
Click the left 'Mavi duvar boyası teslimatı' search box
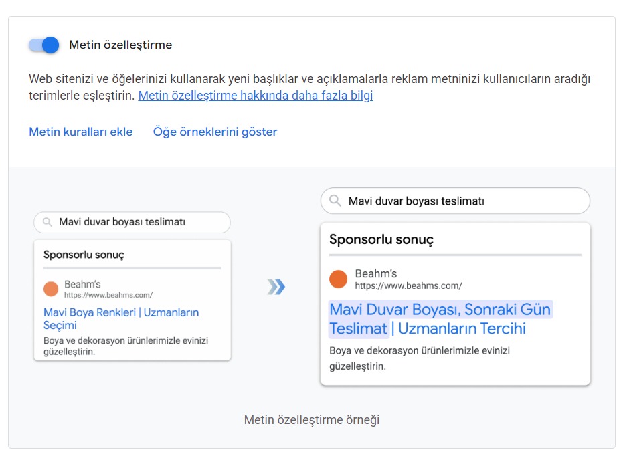[132, 222]
